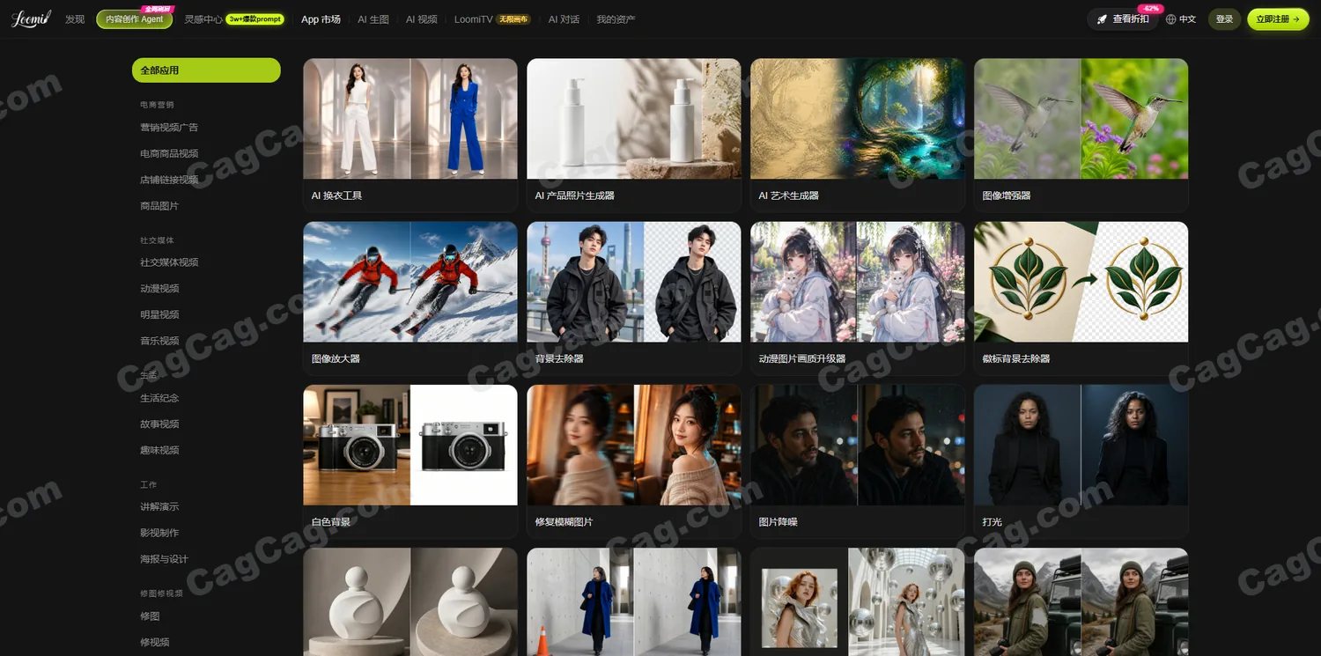This screenshot has width=1321, height=656.
Task: Open LoomiTV
Action: click(474, 19)
